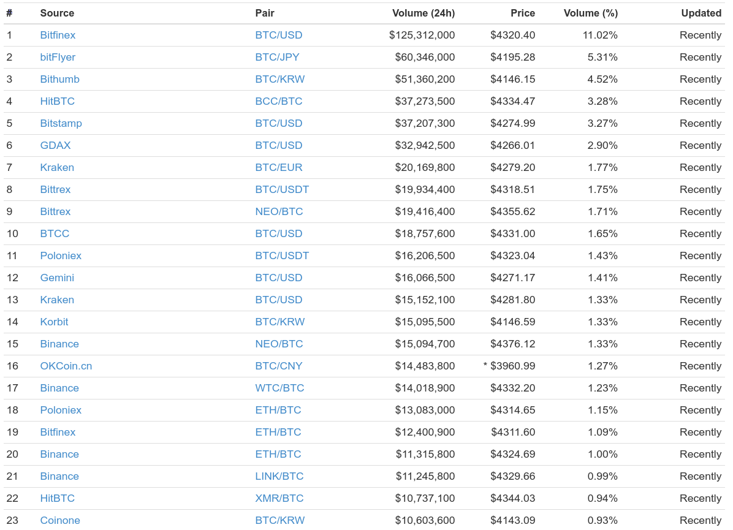Open the Gemini exchange link
This screenshot has height=530, width=733.
click(x=57, y=278)
